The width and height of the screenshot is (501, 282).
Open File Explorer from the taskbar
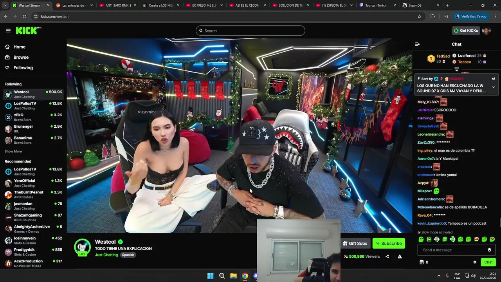[x=233, y=276]
